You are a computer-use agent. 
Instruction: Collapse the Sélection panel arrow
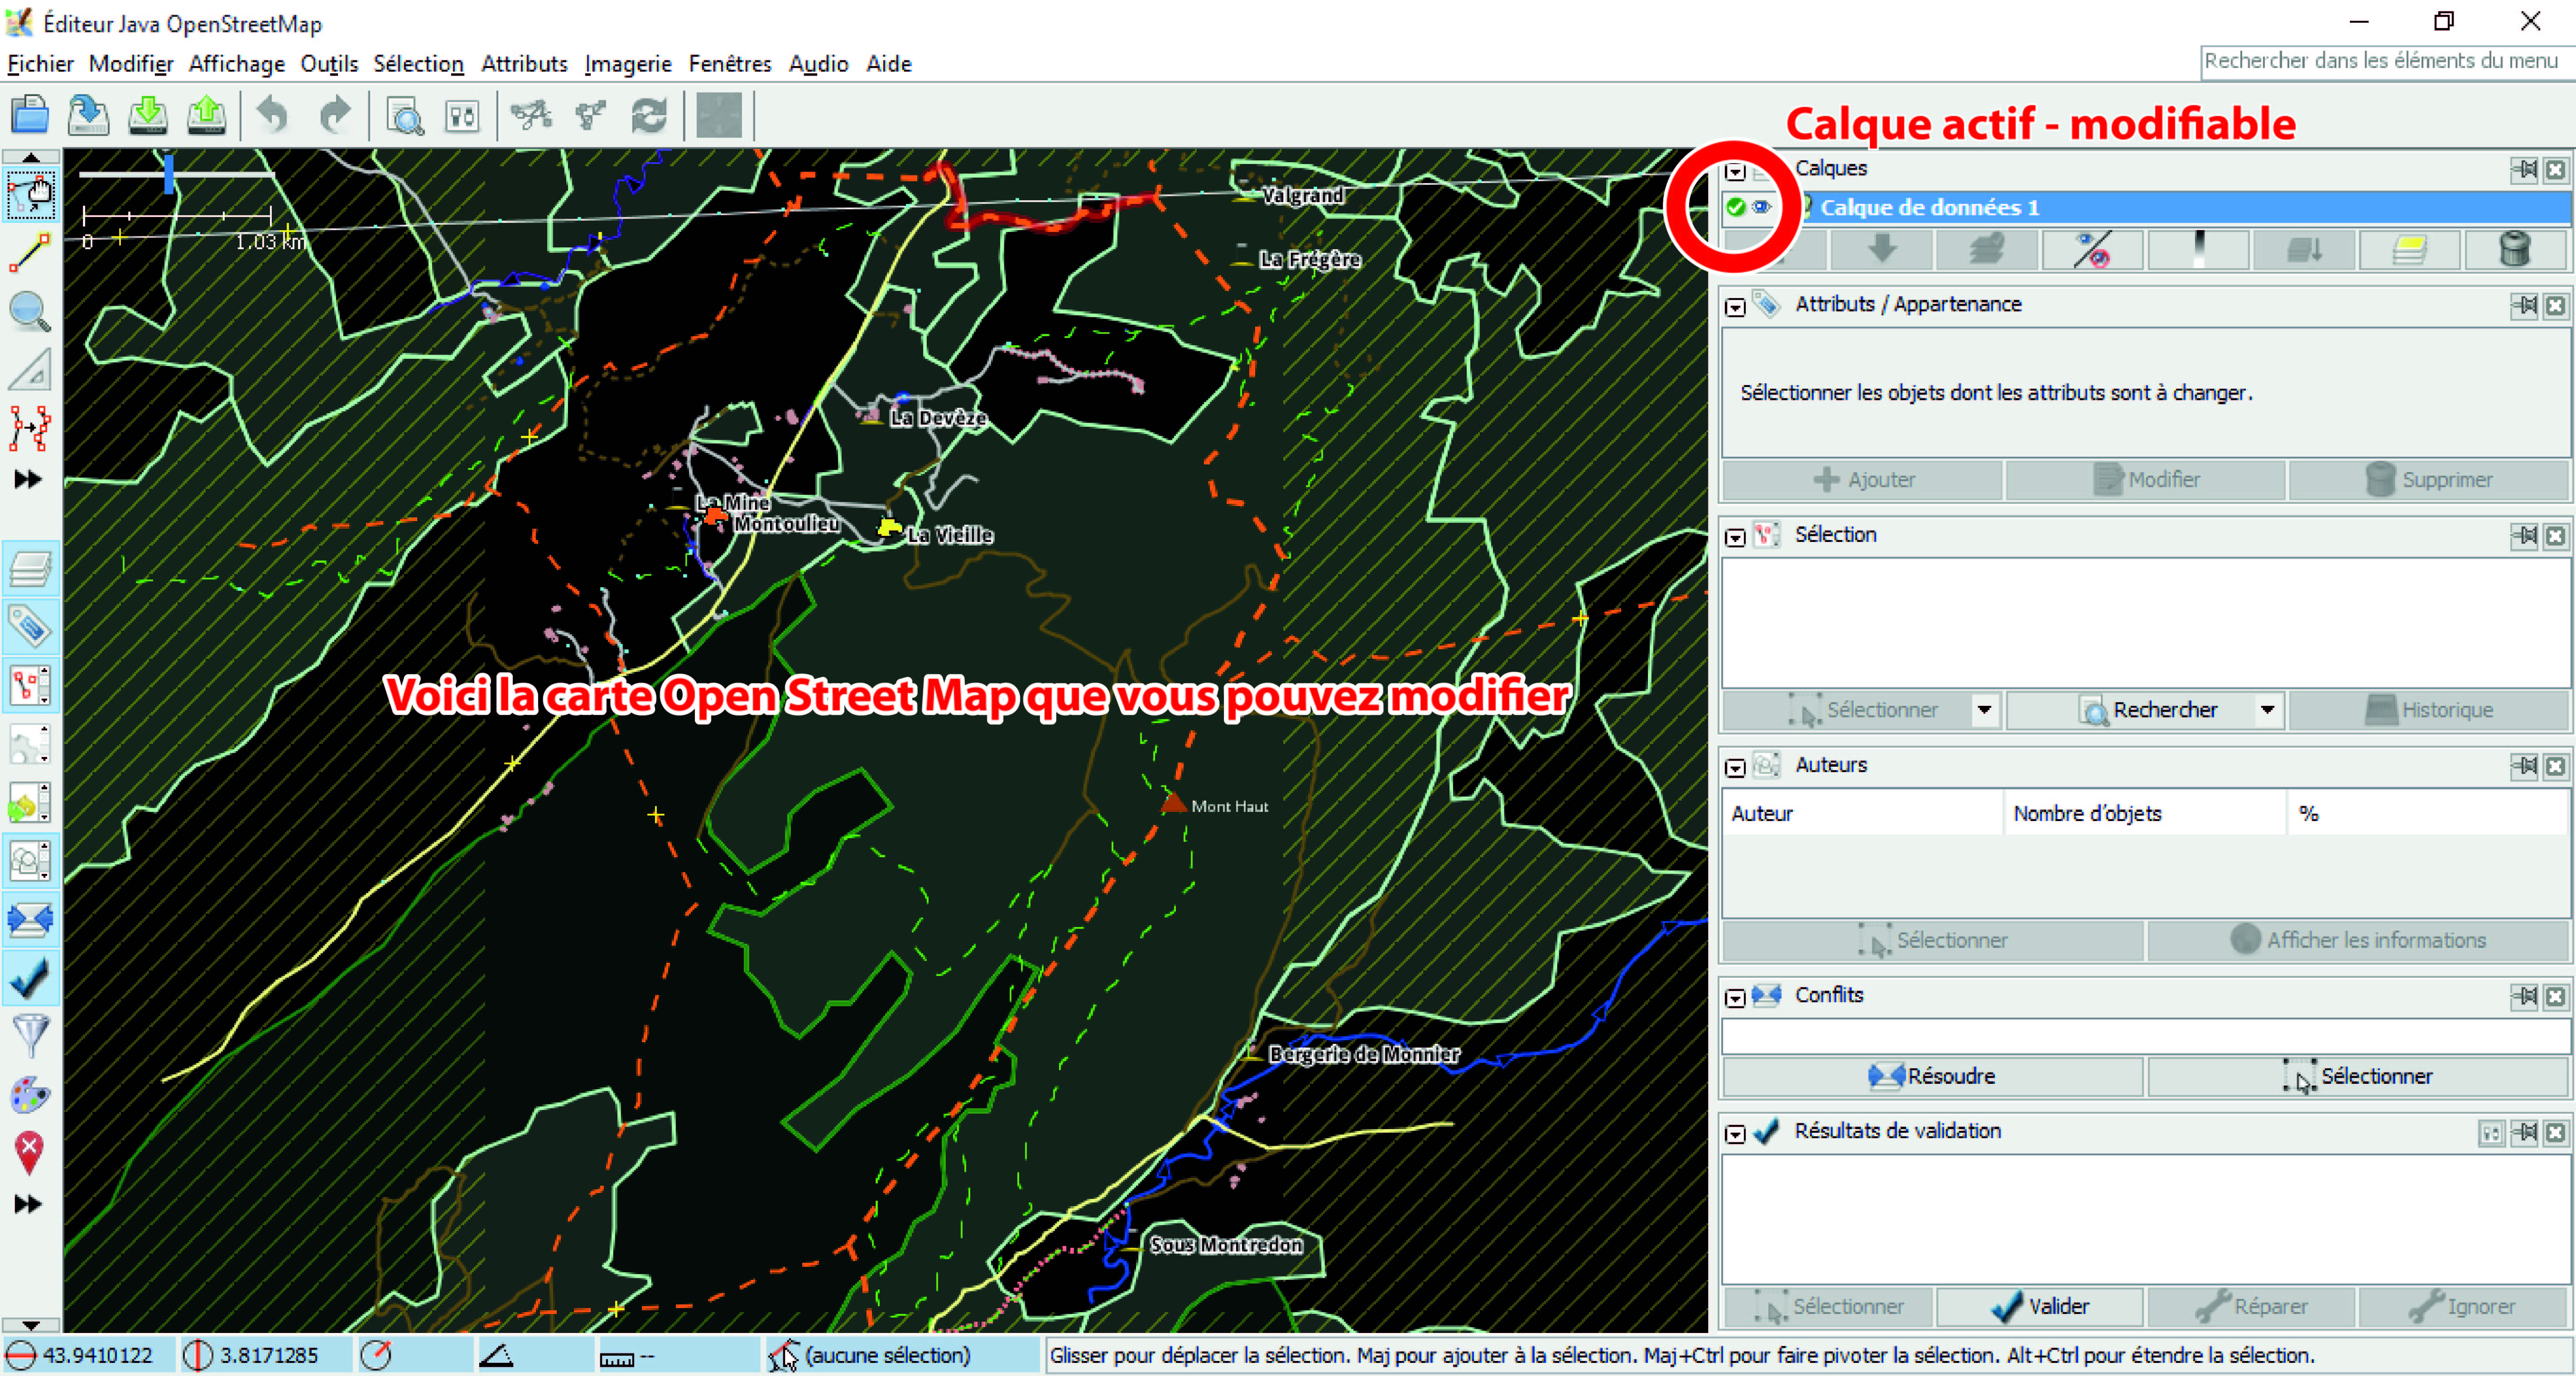coord(1735,537)
